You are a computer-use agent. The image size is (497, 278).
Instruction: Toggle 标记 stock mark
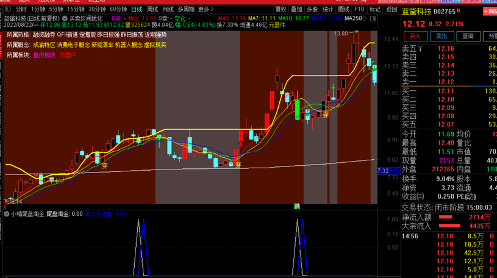coord(375,10)
